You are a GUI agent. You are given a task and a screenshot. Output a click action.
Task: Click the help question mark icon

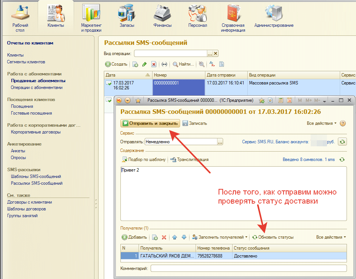[x=343, y=123]
